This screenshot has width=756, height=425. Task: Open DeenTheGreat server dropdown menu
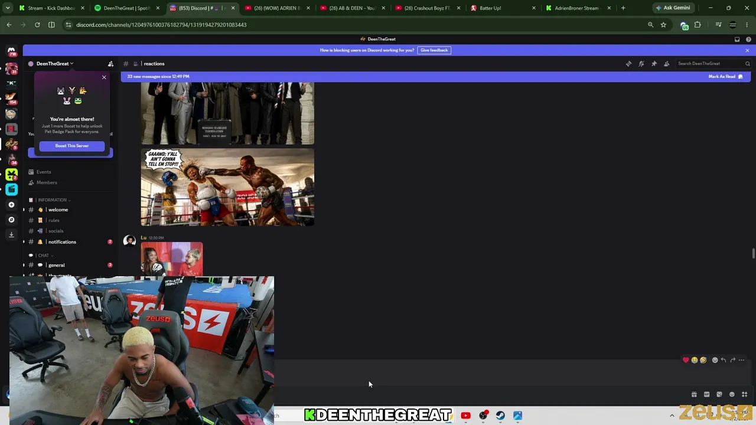[x=54, y=64]
